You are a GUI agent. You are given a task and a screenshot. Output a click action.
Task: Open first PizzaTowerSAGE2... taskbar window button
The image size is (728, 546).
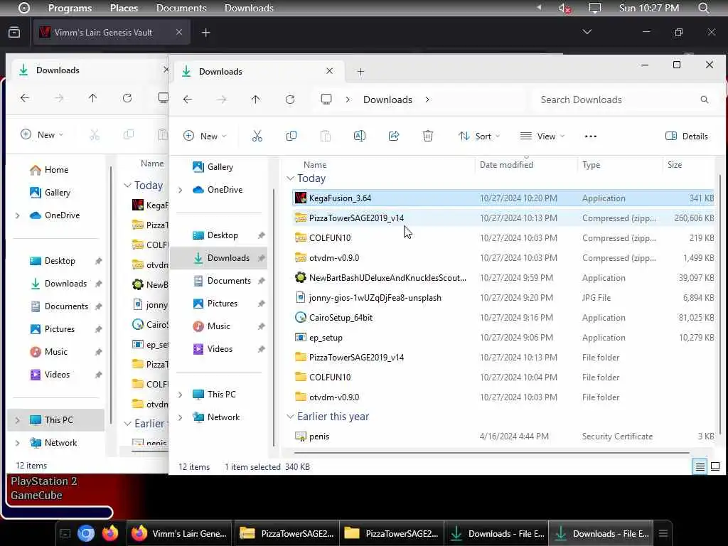[287, 533]
